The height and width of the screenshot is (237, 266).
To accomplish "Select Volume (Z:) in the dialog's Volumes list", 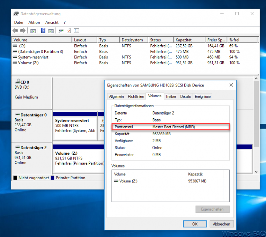I will coord(128,181).
